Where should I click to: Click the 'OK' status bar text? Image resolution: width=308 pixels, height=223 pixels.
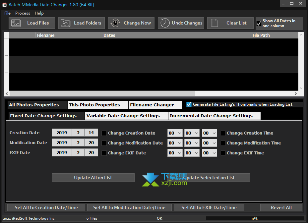coord(159,218)
